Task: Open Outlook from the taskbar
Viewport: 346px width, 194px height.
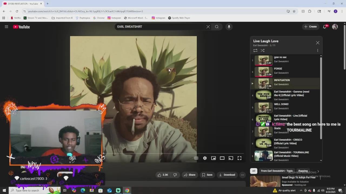Action: [109, 190]
